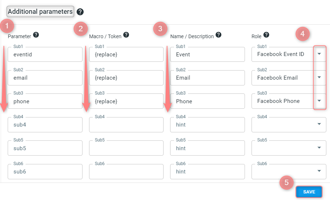Click the Sub6 hint description field
Image resolution: width=330 pixels, height=200 pixels.
pos(207,172)
